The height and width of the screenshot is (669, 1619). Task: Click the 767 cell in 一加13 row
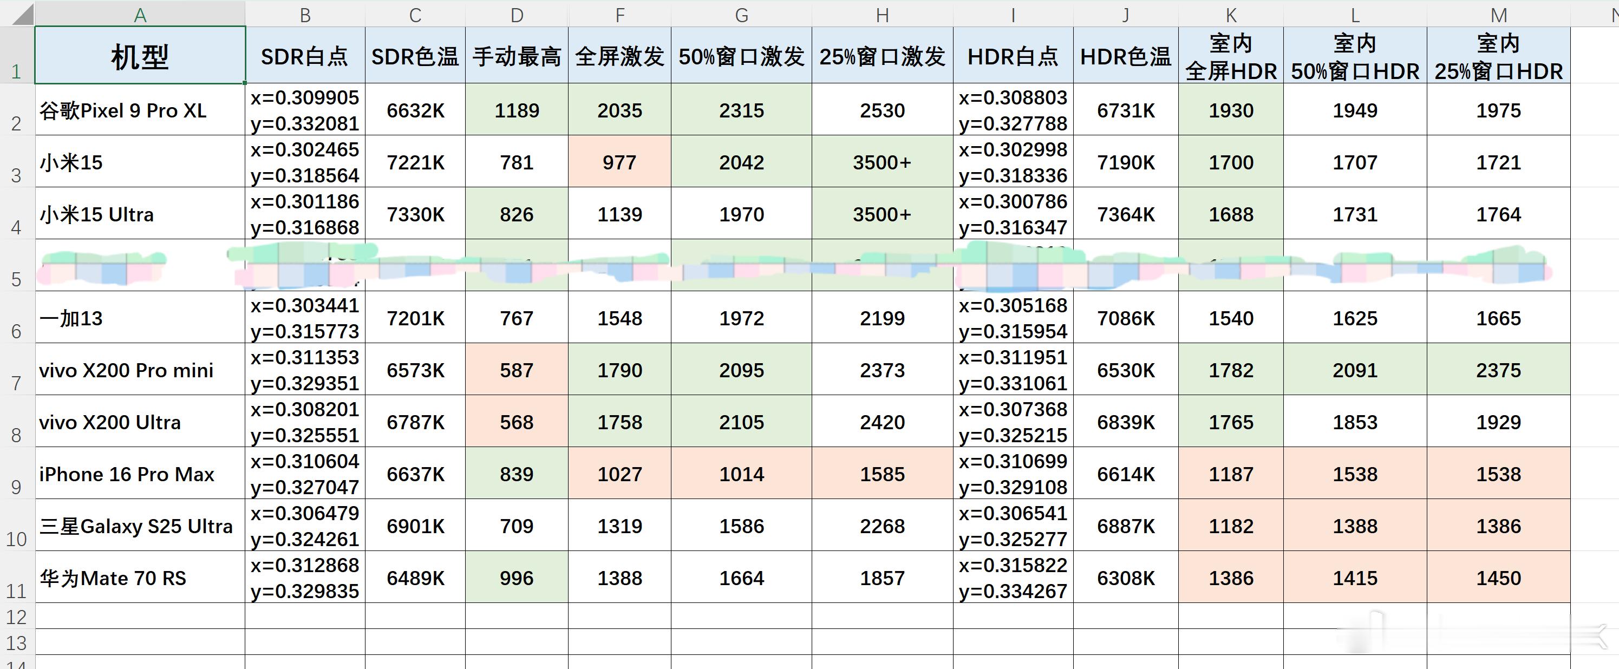click(x=517, y=318)
